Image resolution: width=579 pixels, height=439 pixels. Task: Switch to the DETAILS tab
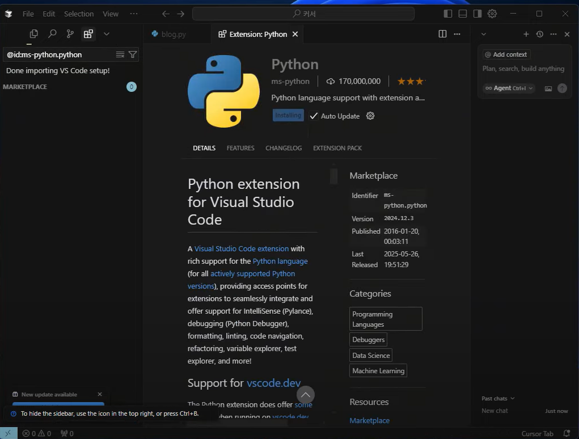click(x=204, y=148)
